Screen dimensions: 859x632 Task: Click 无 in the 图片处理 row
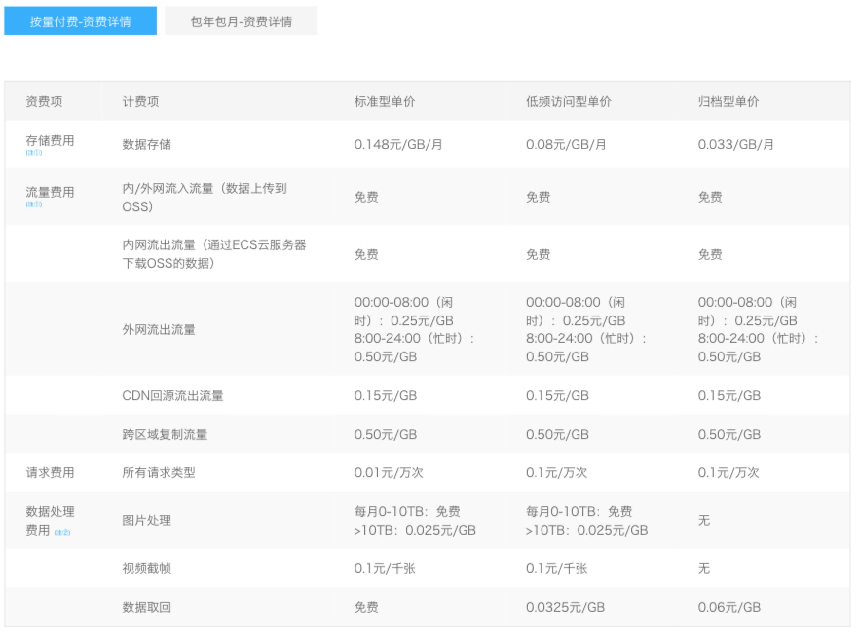[x=704, y=520]
